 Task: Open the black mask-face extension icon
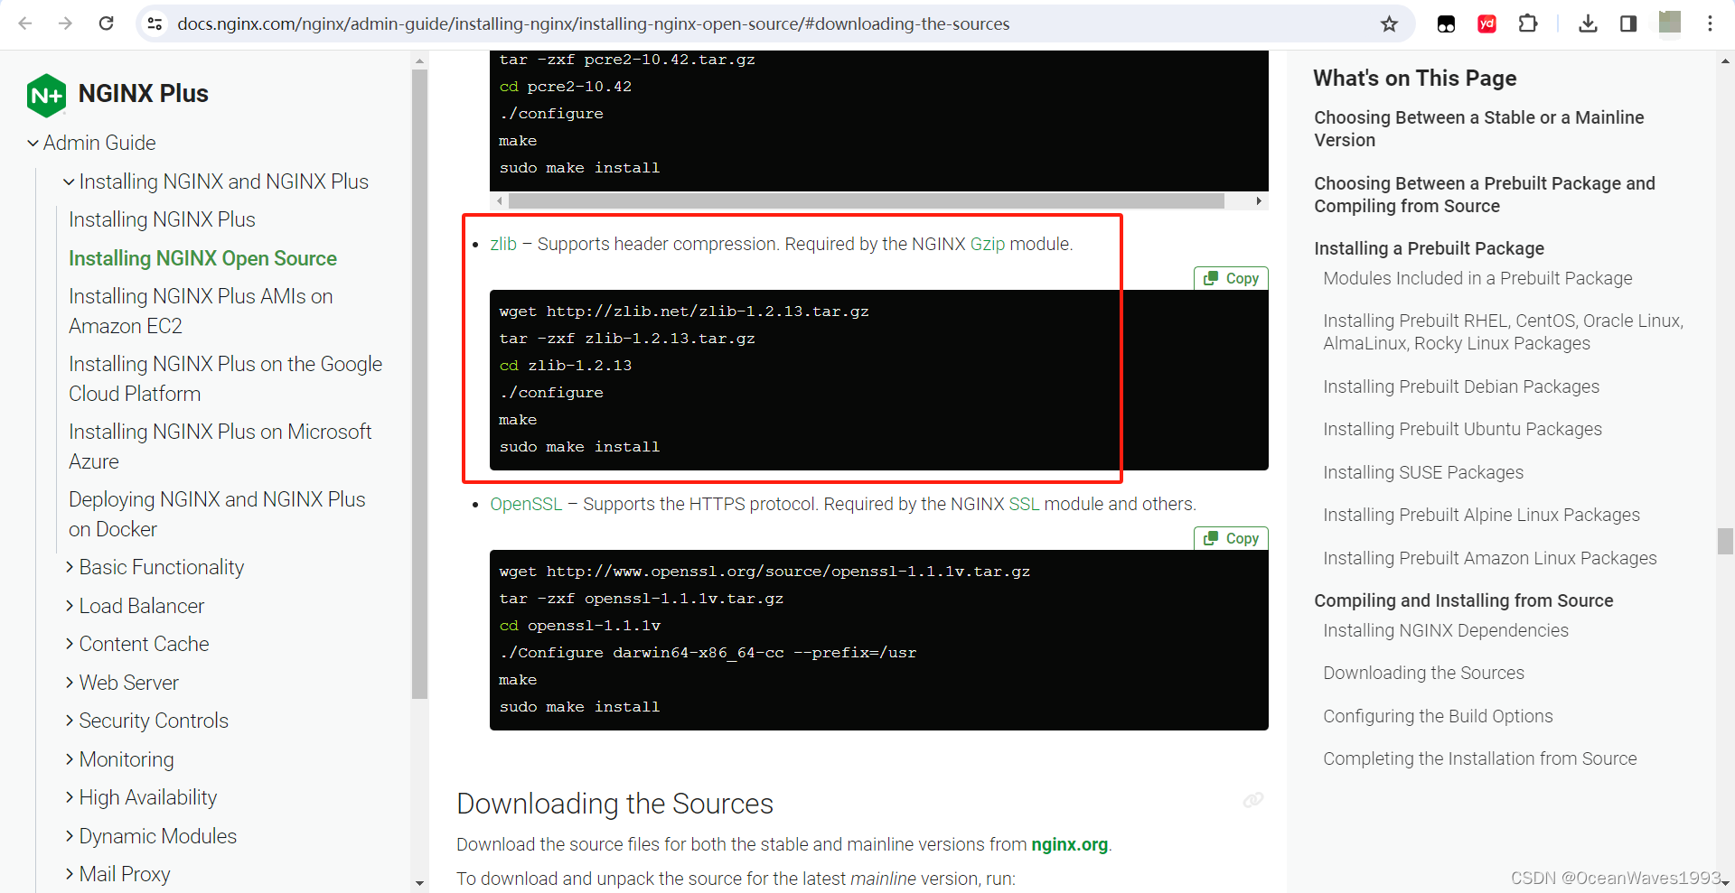[x=1446, y=23]
